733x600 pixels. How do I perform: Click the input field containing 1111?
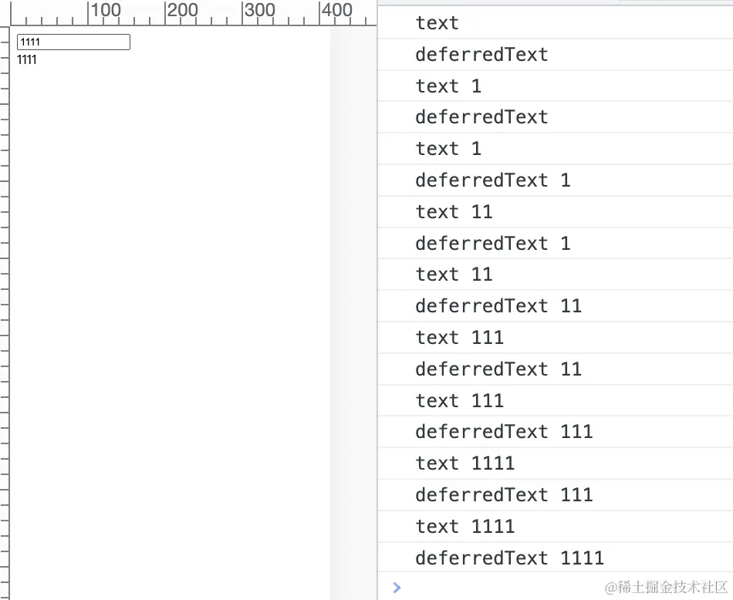tap(73, 42)
